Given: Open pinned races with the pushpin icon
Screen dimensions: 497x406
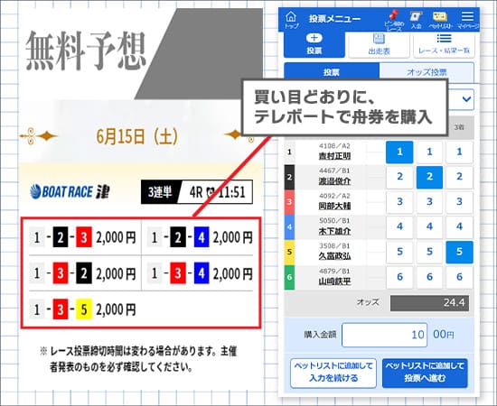Looking at the screenshot, I should click(394, 20).
